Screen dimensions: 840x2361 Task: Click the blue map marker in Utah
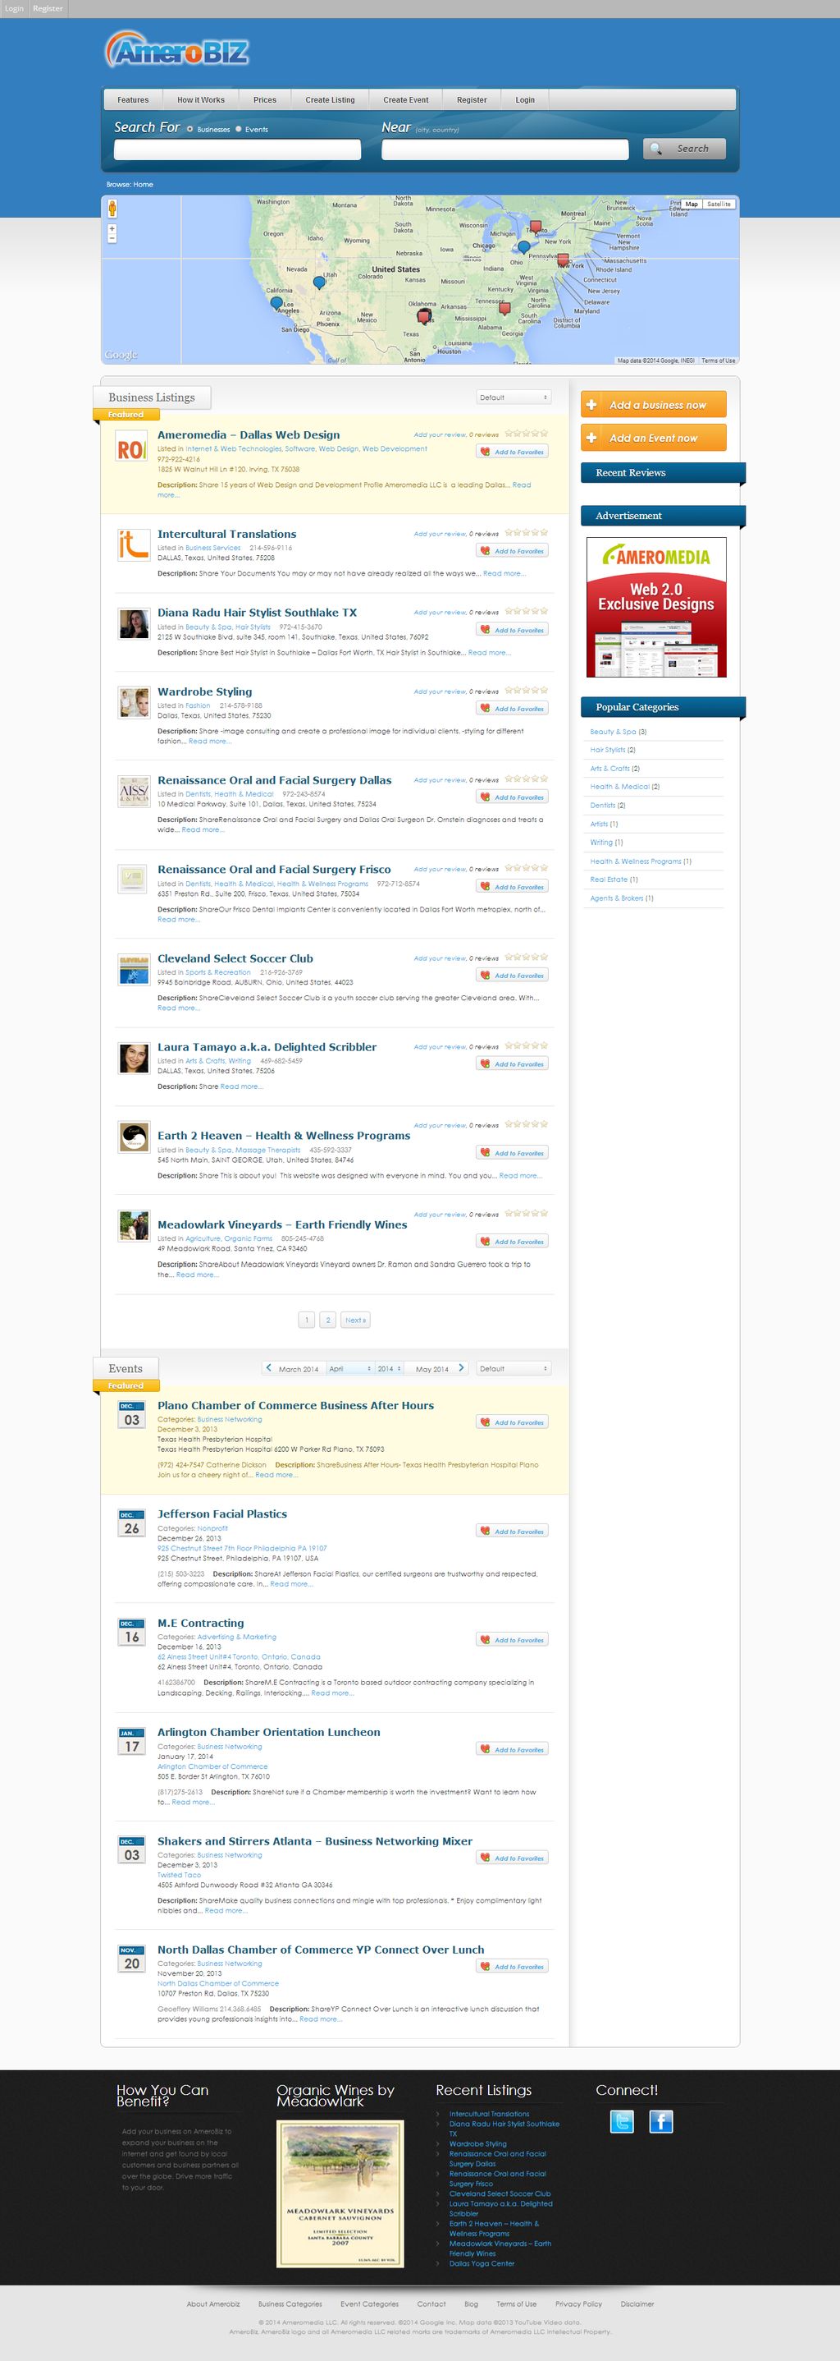point(318,282)
